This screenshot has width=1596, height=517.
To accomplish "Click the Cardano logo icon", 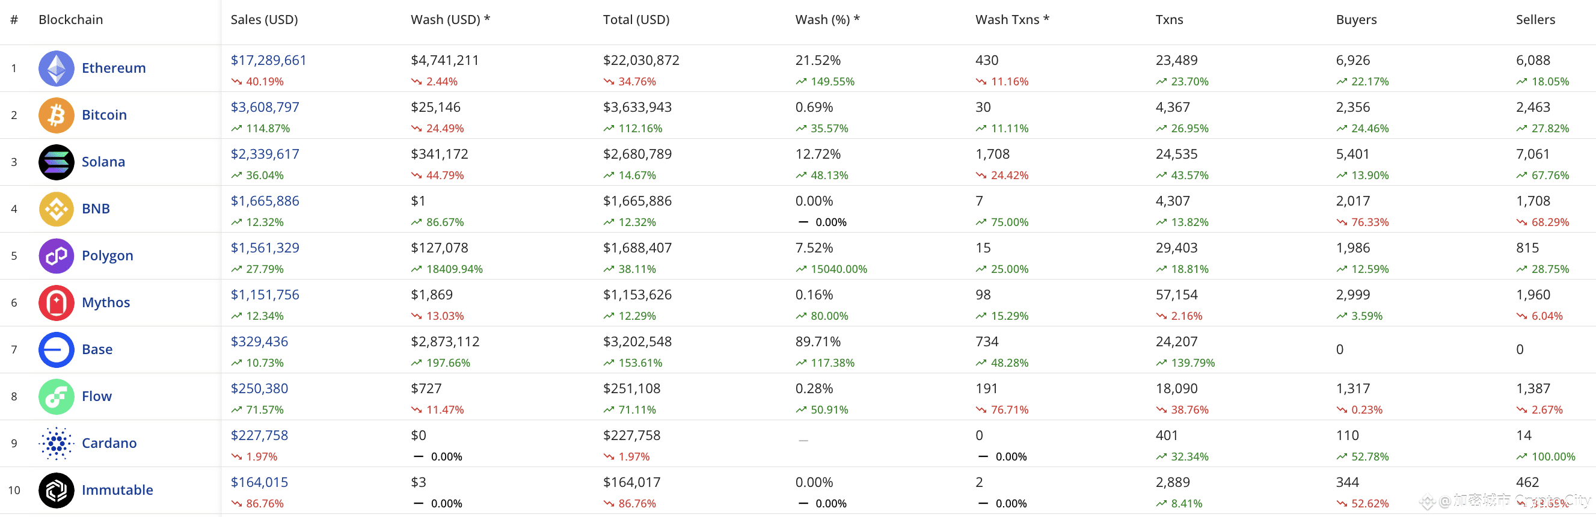I will pos(57,443).
